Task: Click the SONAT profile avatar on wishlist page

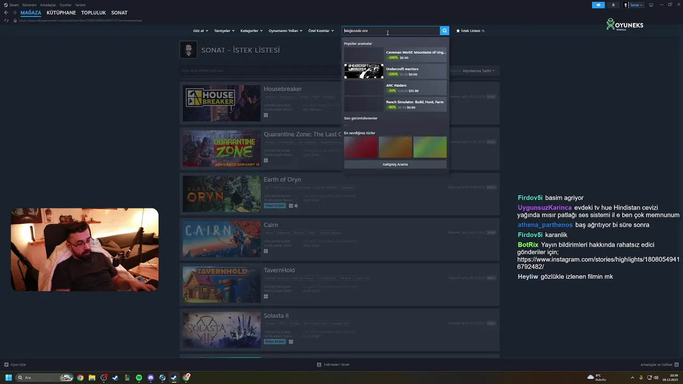Action: (x=188, y=50)
